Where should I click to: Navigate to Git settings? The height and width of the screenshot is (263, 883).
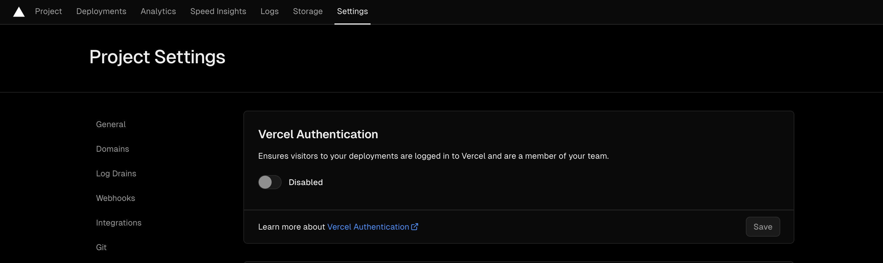tap(101, 247)
